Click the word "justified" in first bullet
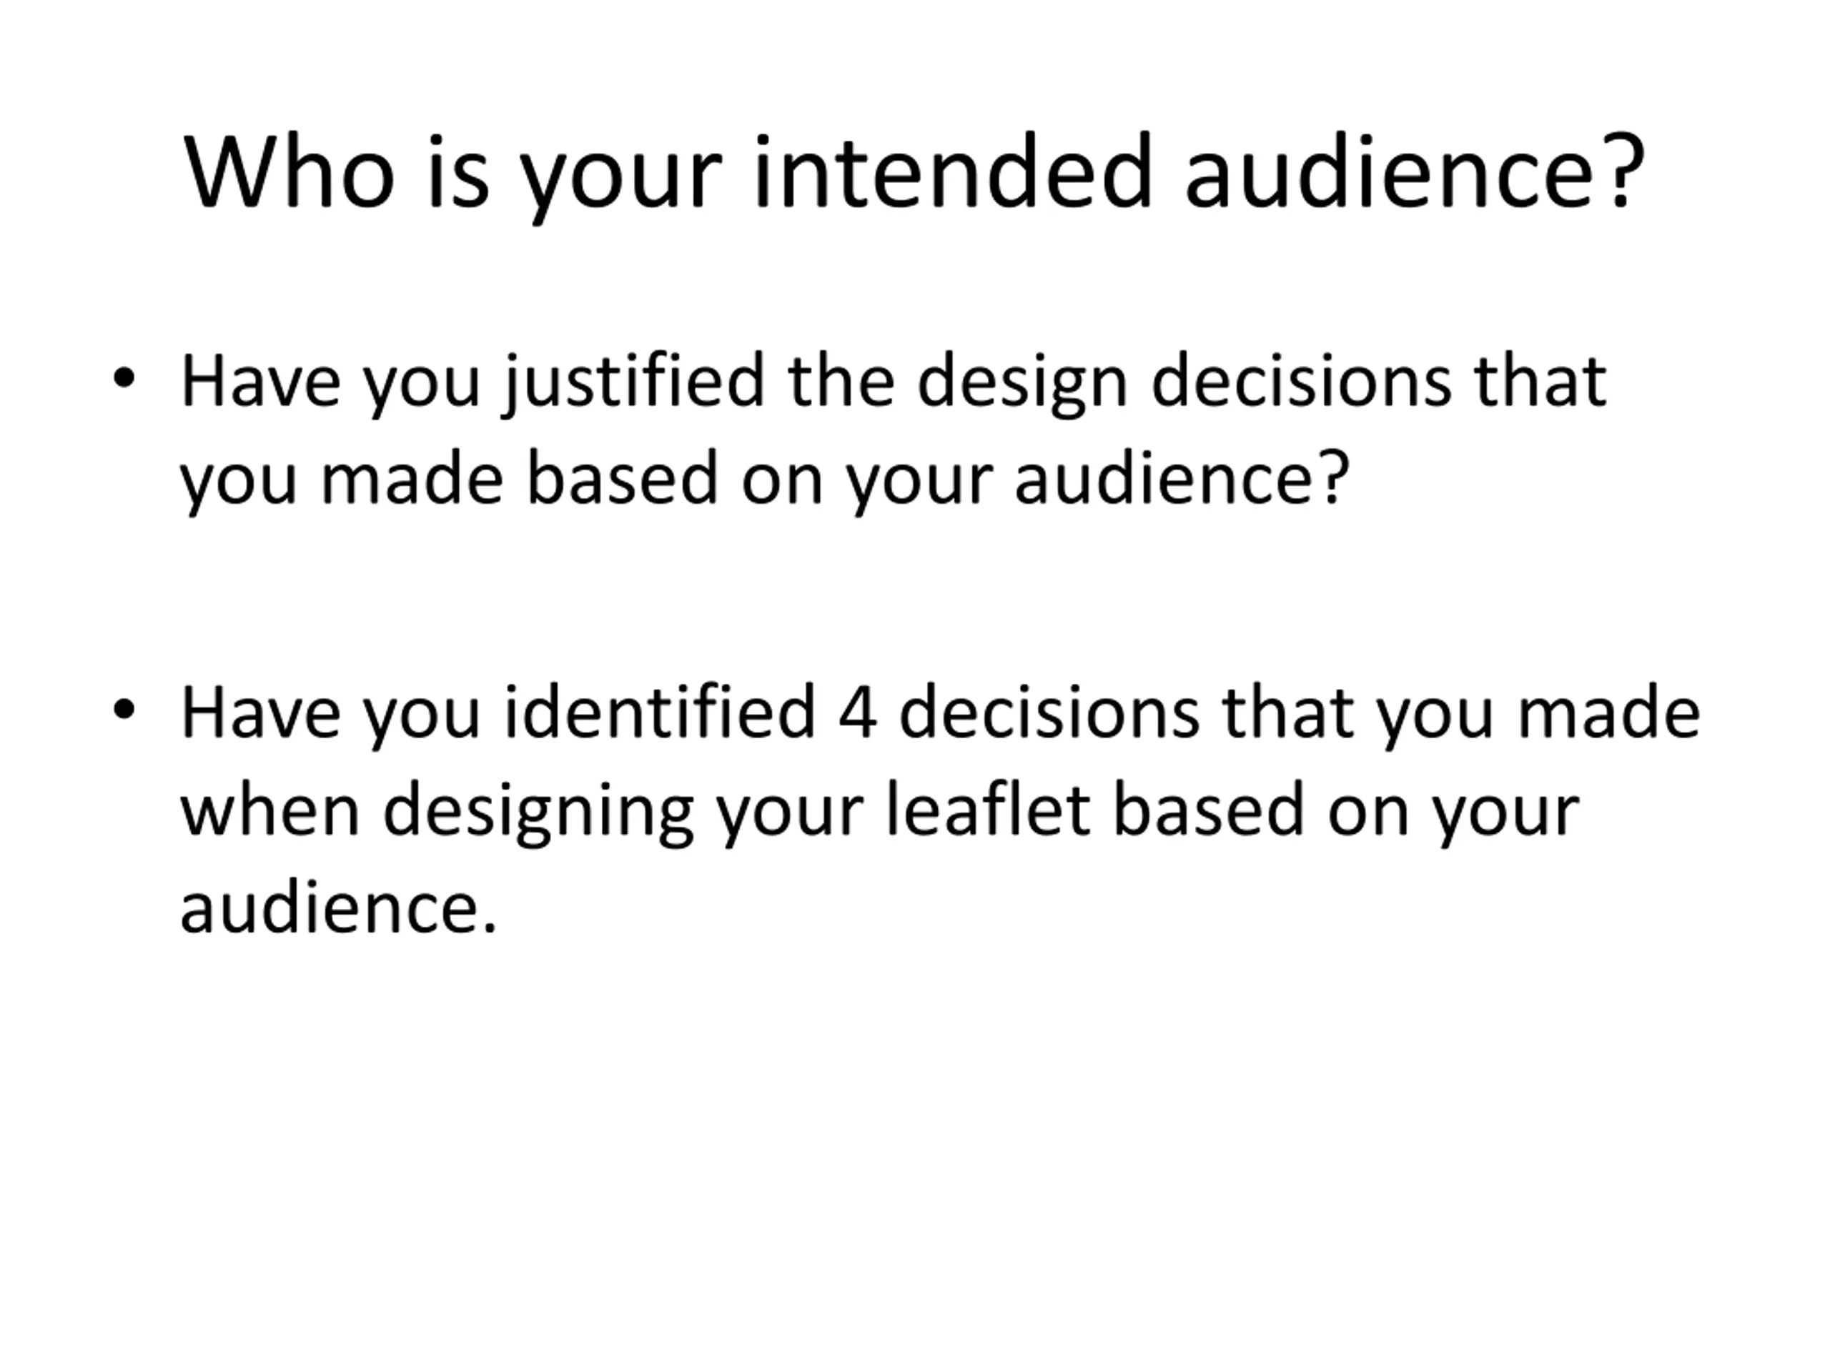The height and width of the screenshot is (1372, 1830). click(633, 383)
